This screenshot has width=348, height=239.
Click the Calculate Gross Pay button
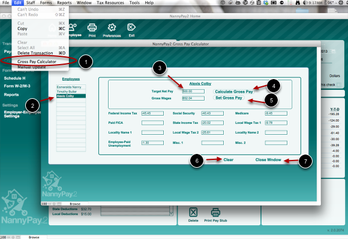tap(234, 92)
